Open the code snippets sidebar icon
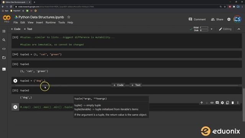The width and height of the screenshot is (245, 138). pyautogui.click(x=4, y=49)
